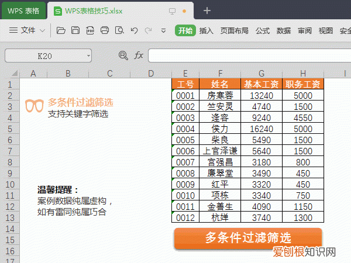This screenshot has width=351, height=263.
Task: Select cell containing 0007
Action: pyautogui.click(x=185, y=162)
